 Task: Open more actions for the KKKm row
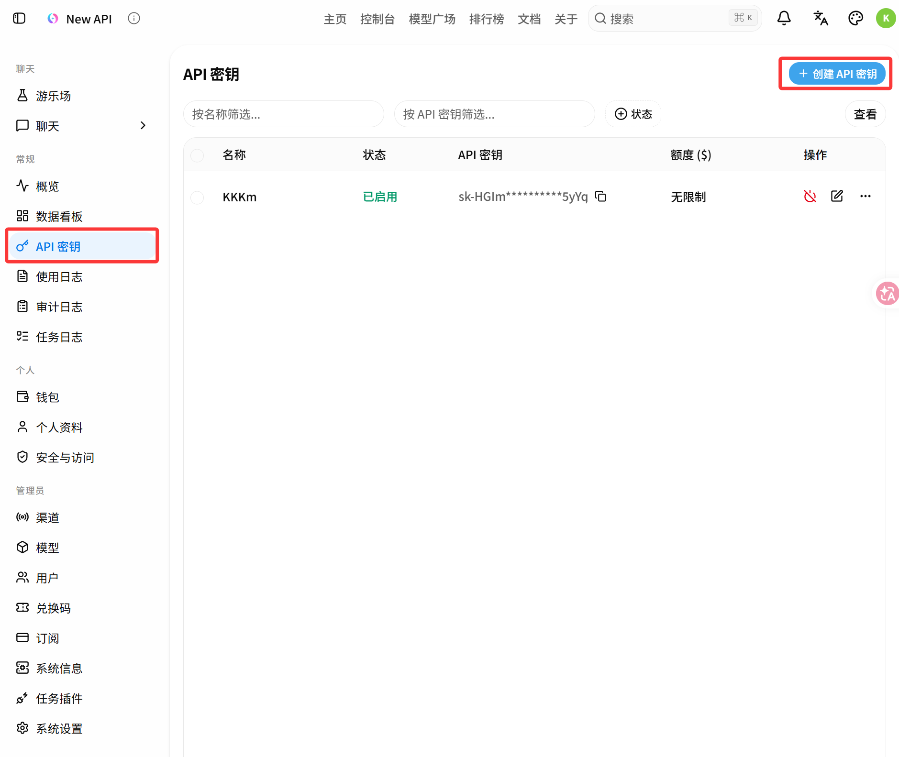[865, 196]
